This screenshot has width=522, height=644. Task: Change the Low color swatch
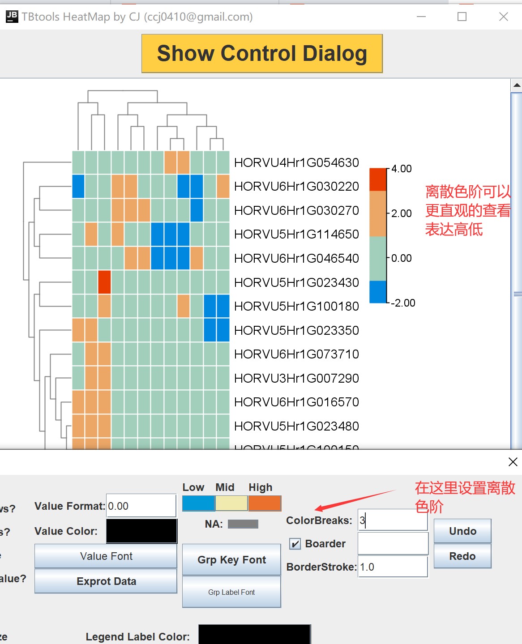point(198,503)
